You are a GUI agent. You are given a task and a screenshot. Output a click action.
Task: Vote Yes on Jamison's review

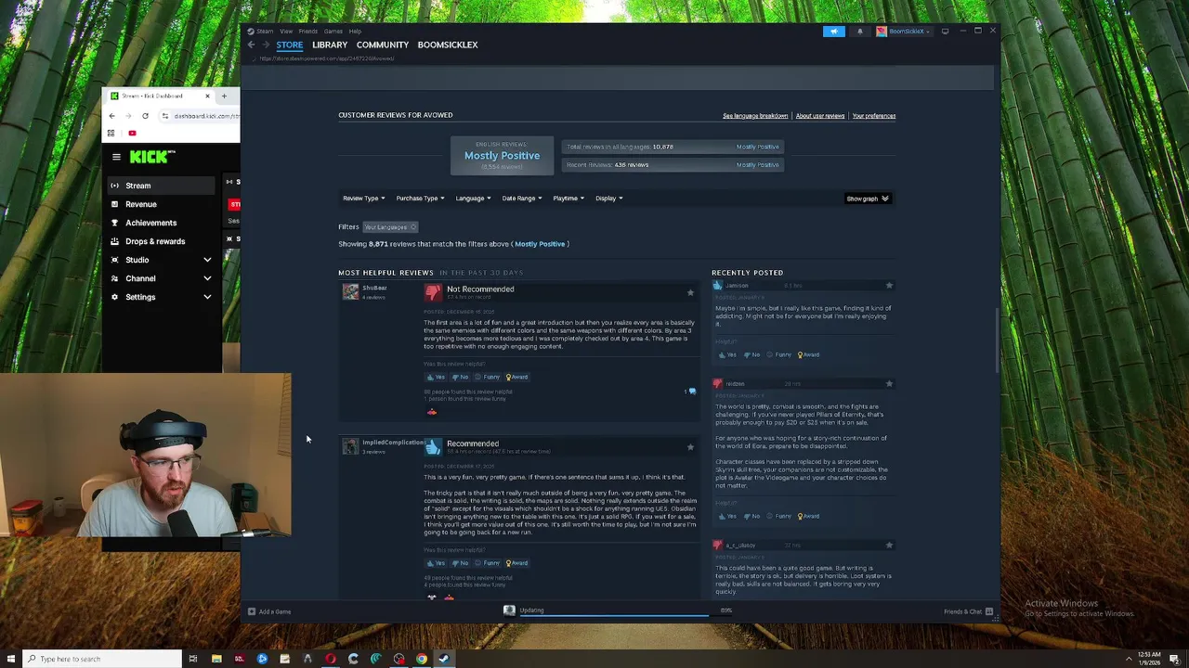point(727,354)
